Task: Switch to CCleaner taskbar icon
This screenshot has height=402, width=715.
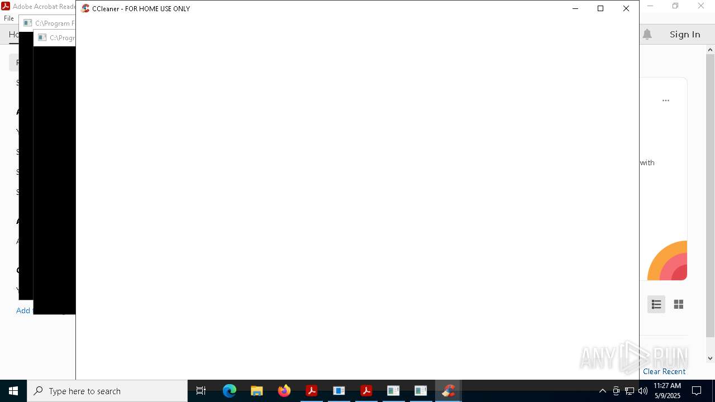Action: click(449, 391)
